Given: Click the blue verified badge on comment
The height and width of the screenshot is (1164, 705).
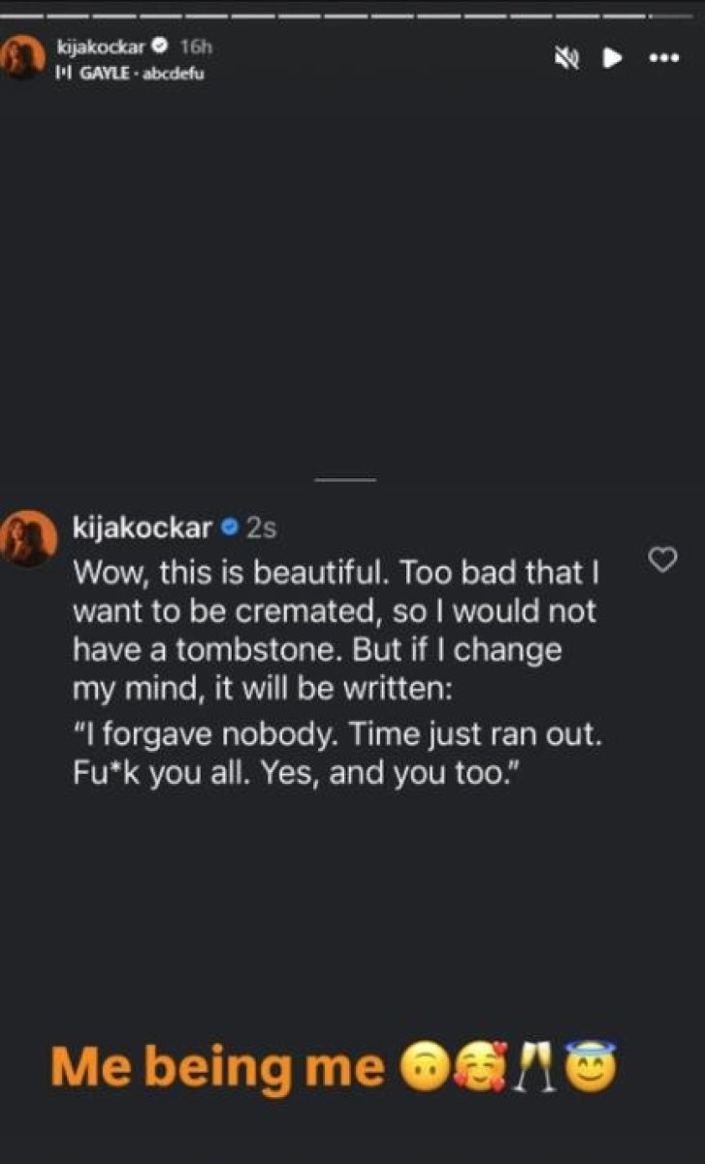Looking at the screenshot, I should click(x=230, y=528).
